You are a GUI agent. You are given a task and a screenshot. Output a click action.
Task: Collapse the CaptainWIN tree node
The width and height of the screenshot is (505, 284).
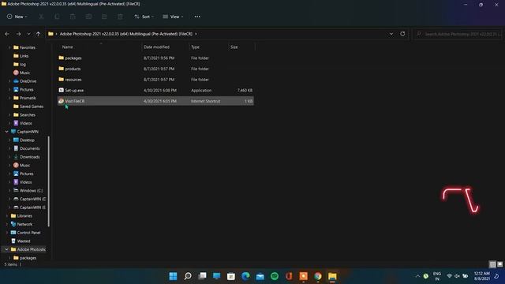point(7,132)
